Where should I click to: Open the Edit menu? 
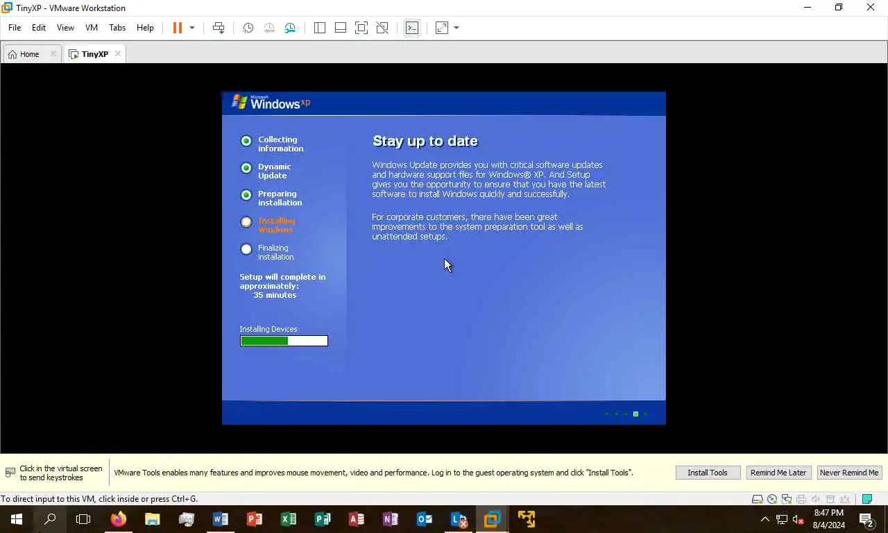coord(39,28)
